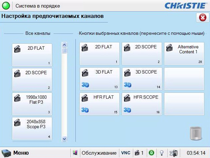Screen dimensions: 210x158
Task: Click the green system status indicator
Action: tap(6, 6)
